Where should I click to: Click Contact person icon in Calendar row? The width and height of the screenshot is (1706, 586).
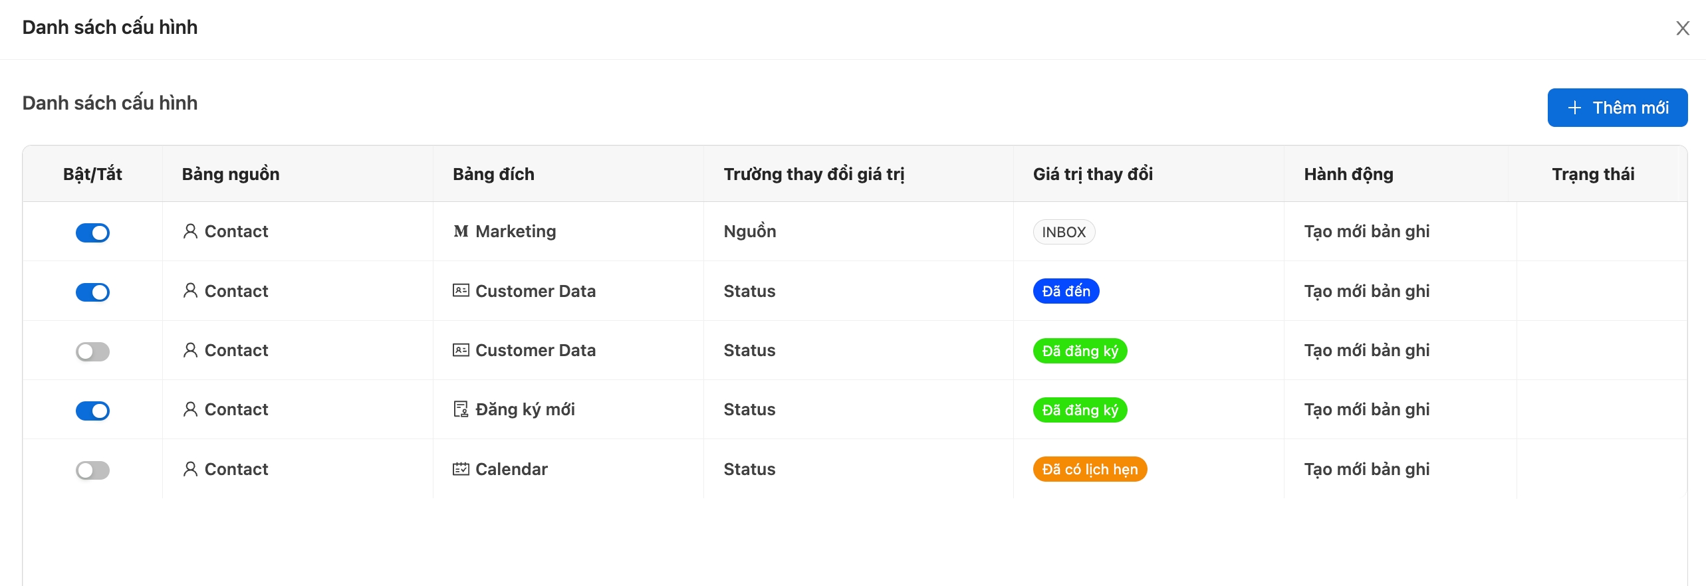pos(190,469)
